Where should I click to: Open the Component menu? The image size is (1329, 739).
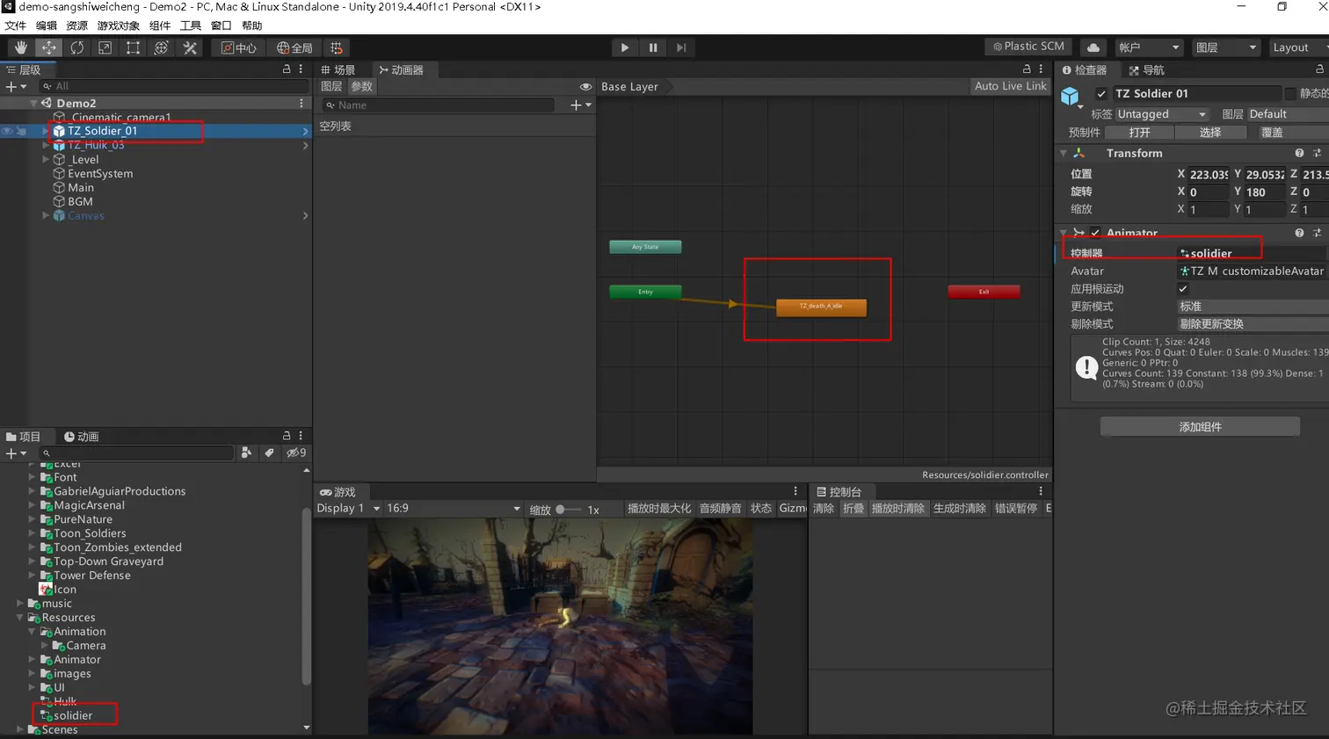tap(159, 25)
